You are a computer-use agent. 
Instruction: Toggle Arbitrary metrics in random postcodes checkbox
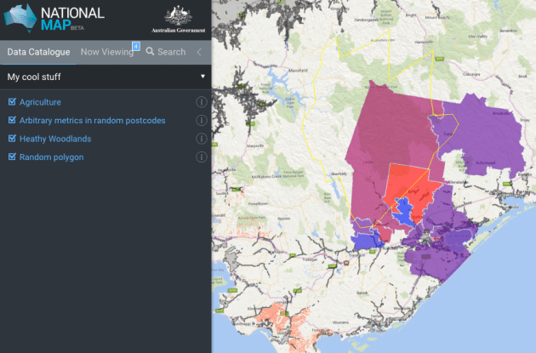(12, 121)
